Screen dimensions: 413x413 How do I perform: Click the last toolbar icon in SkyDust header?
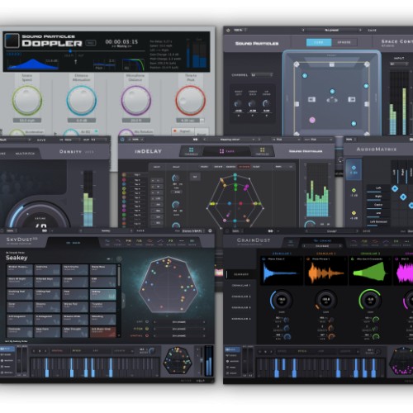pyautogui.click(x=192, y=242)
